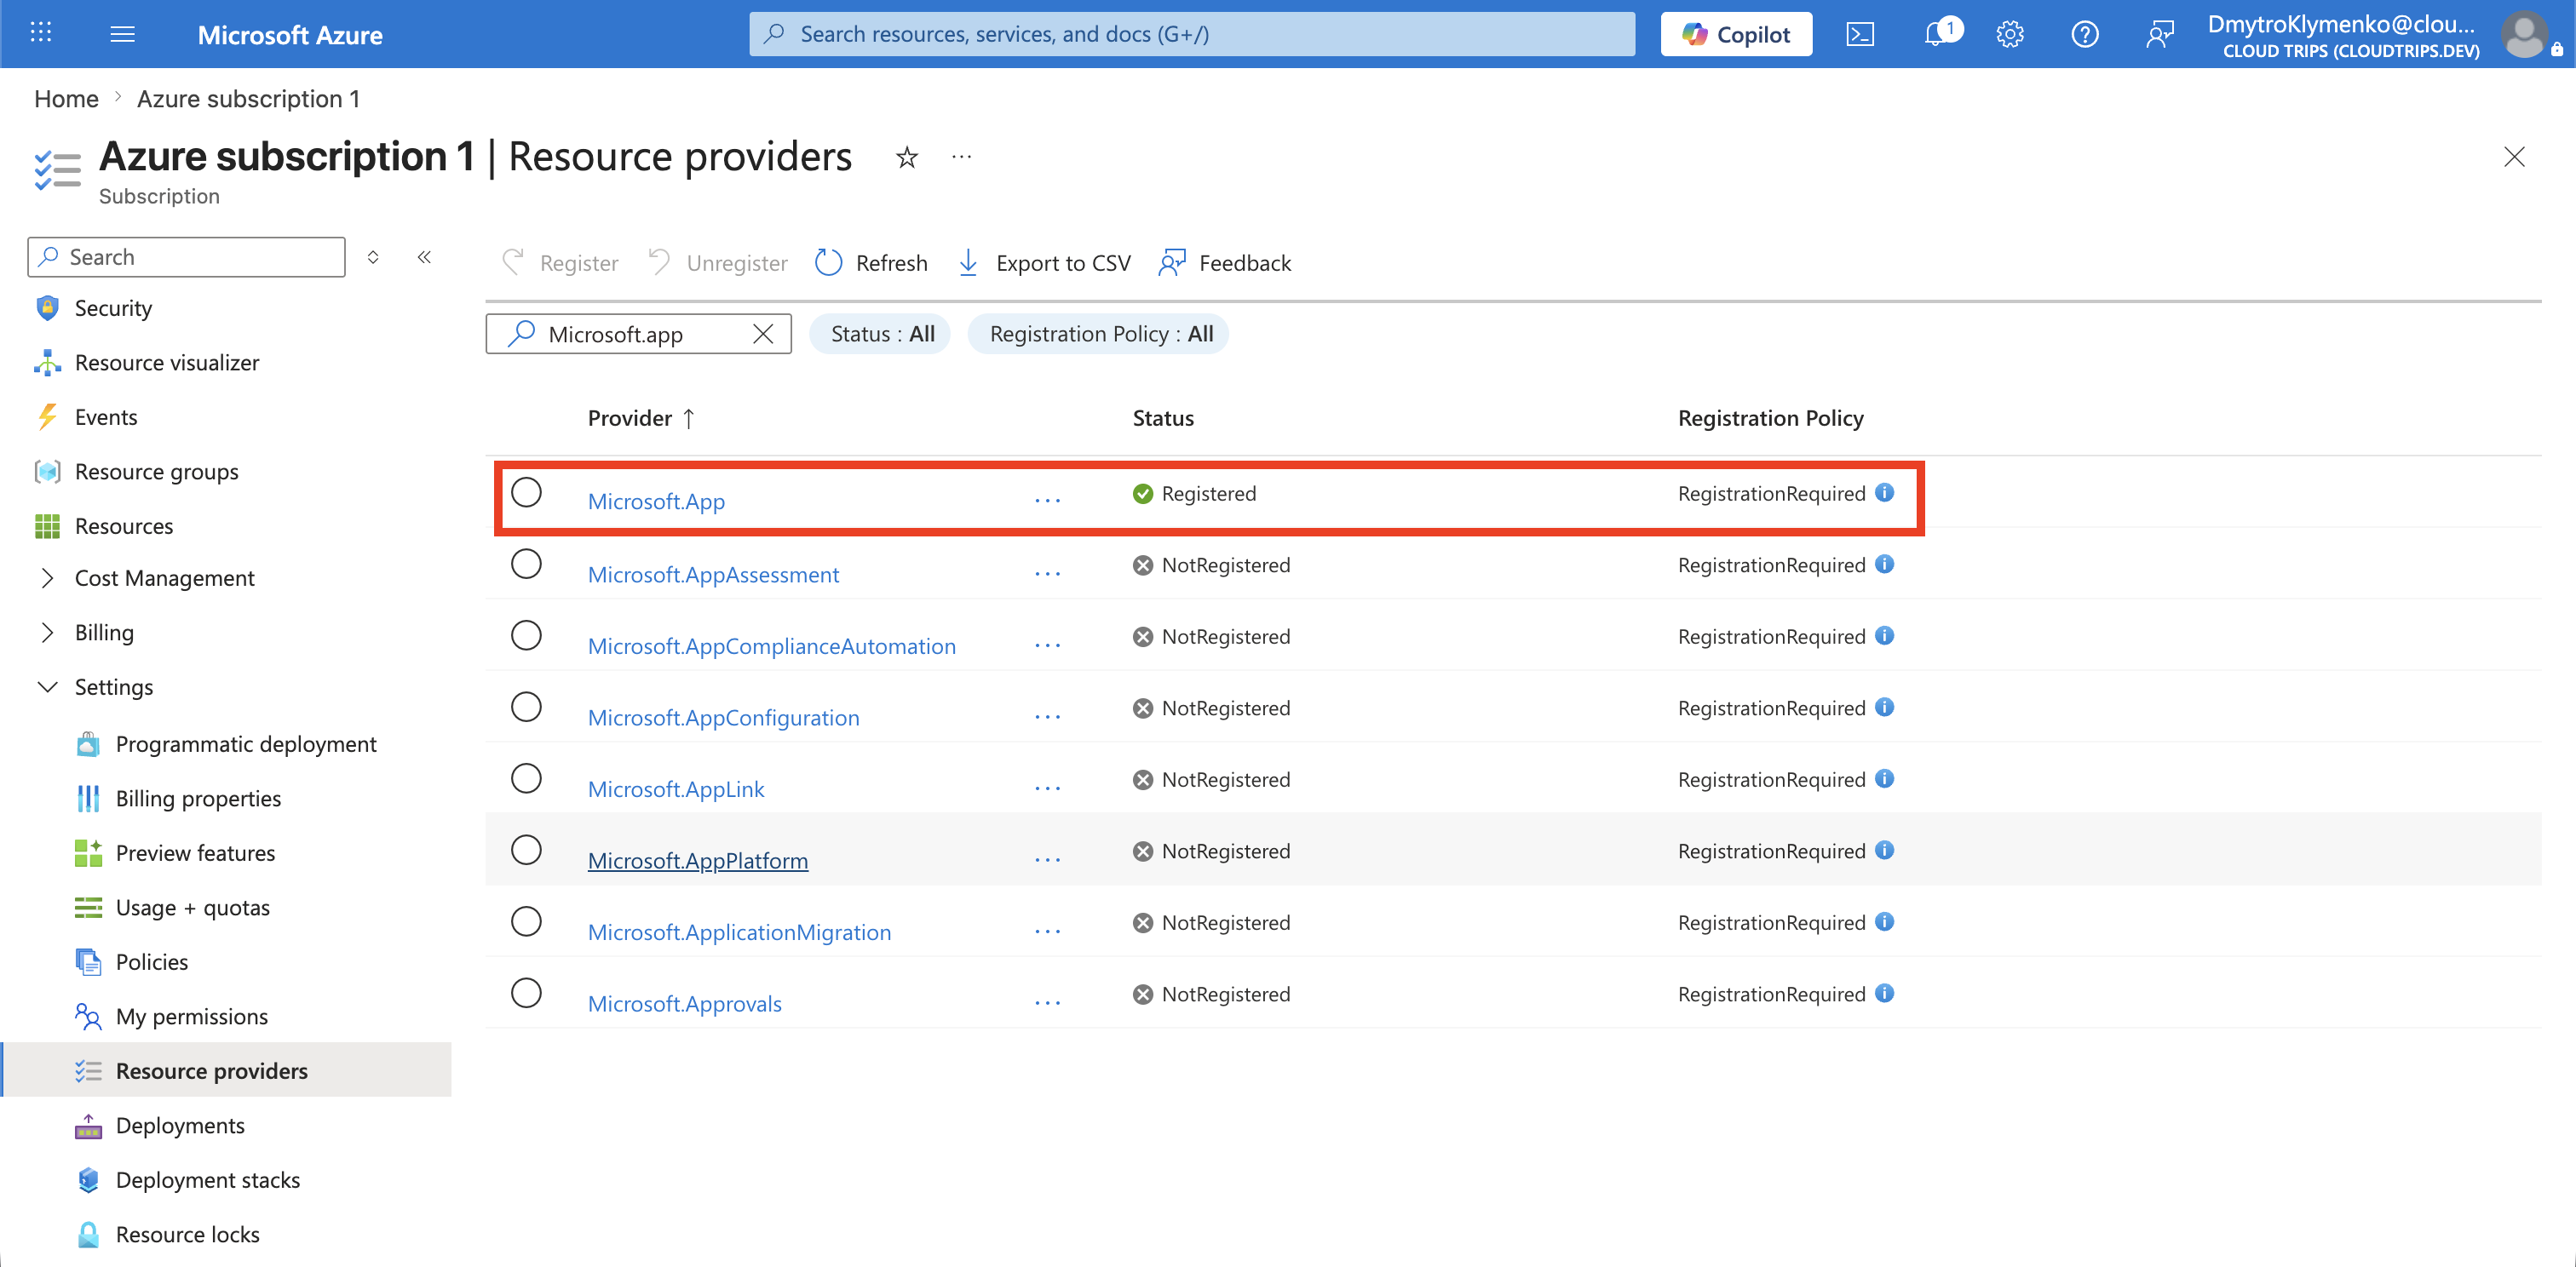Go to Home breadcrumb

tap(66, 99)
